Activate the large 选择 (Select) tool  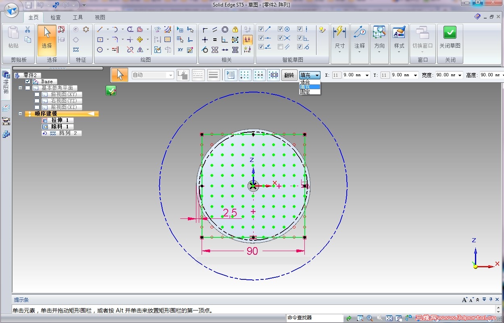(x=47, y=40)
